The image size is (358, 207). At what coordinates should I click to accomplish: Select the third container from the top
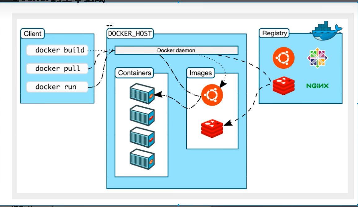142,137
